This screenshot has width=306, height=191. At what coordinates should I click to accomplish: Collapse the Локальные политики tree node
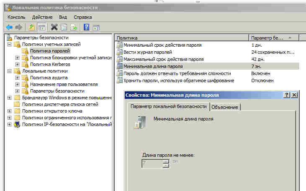click(x=9, y=71)
